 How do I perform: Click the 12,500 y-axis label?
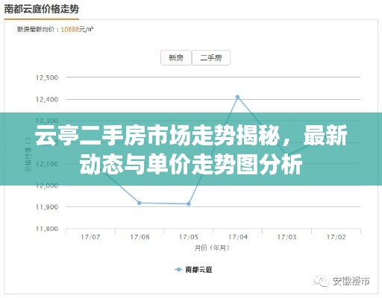[x=47, y=77]
